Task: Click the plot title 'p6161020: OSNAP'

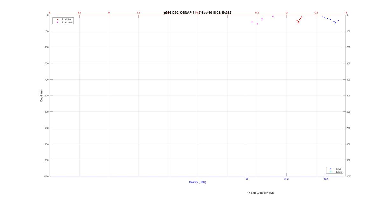Action: [178, 13]
